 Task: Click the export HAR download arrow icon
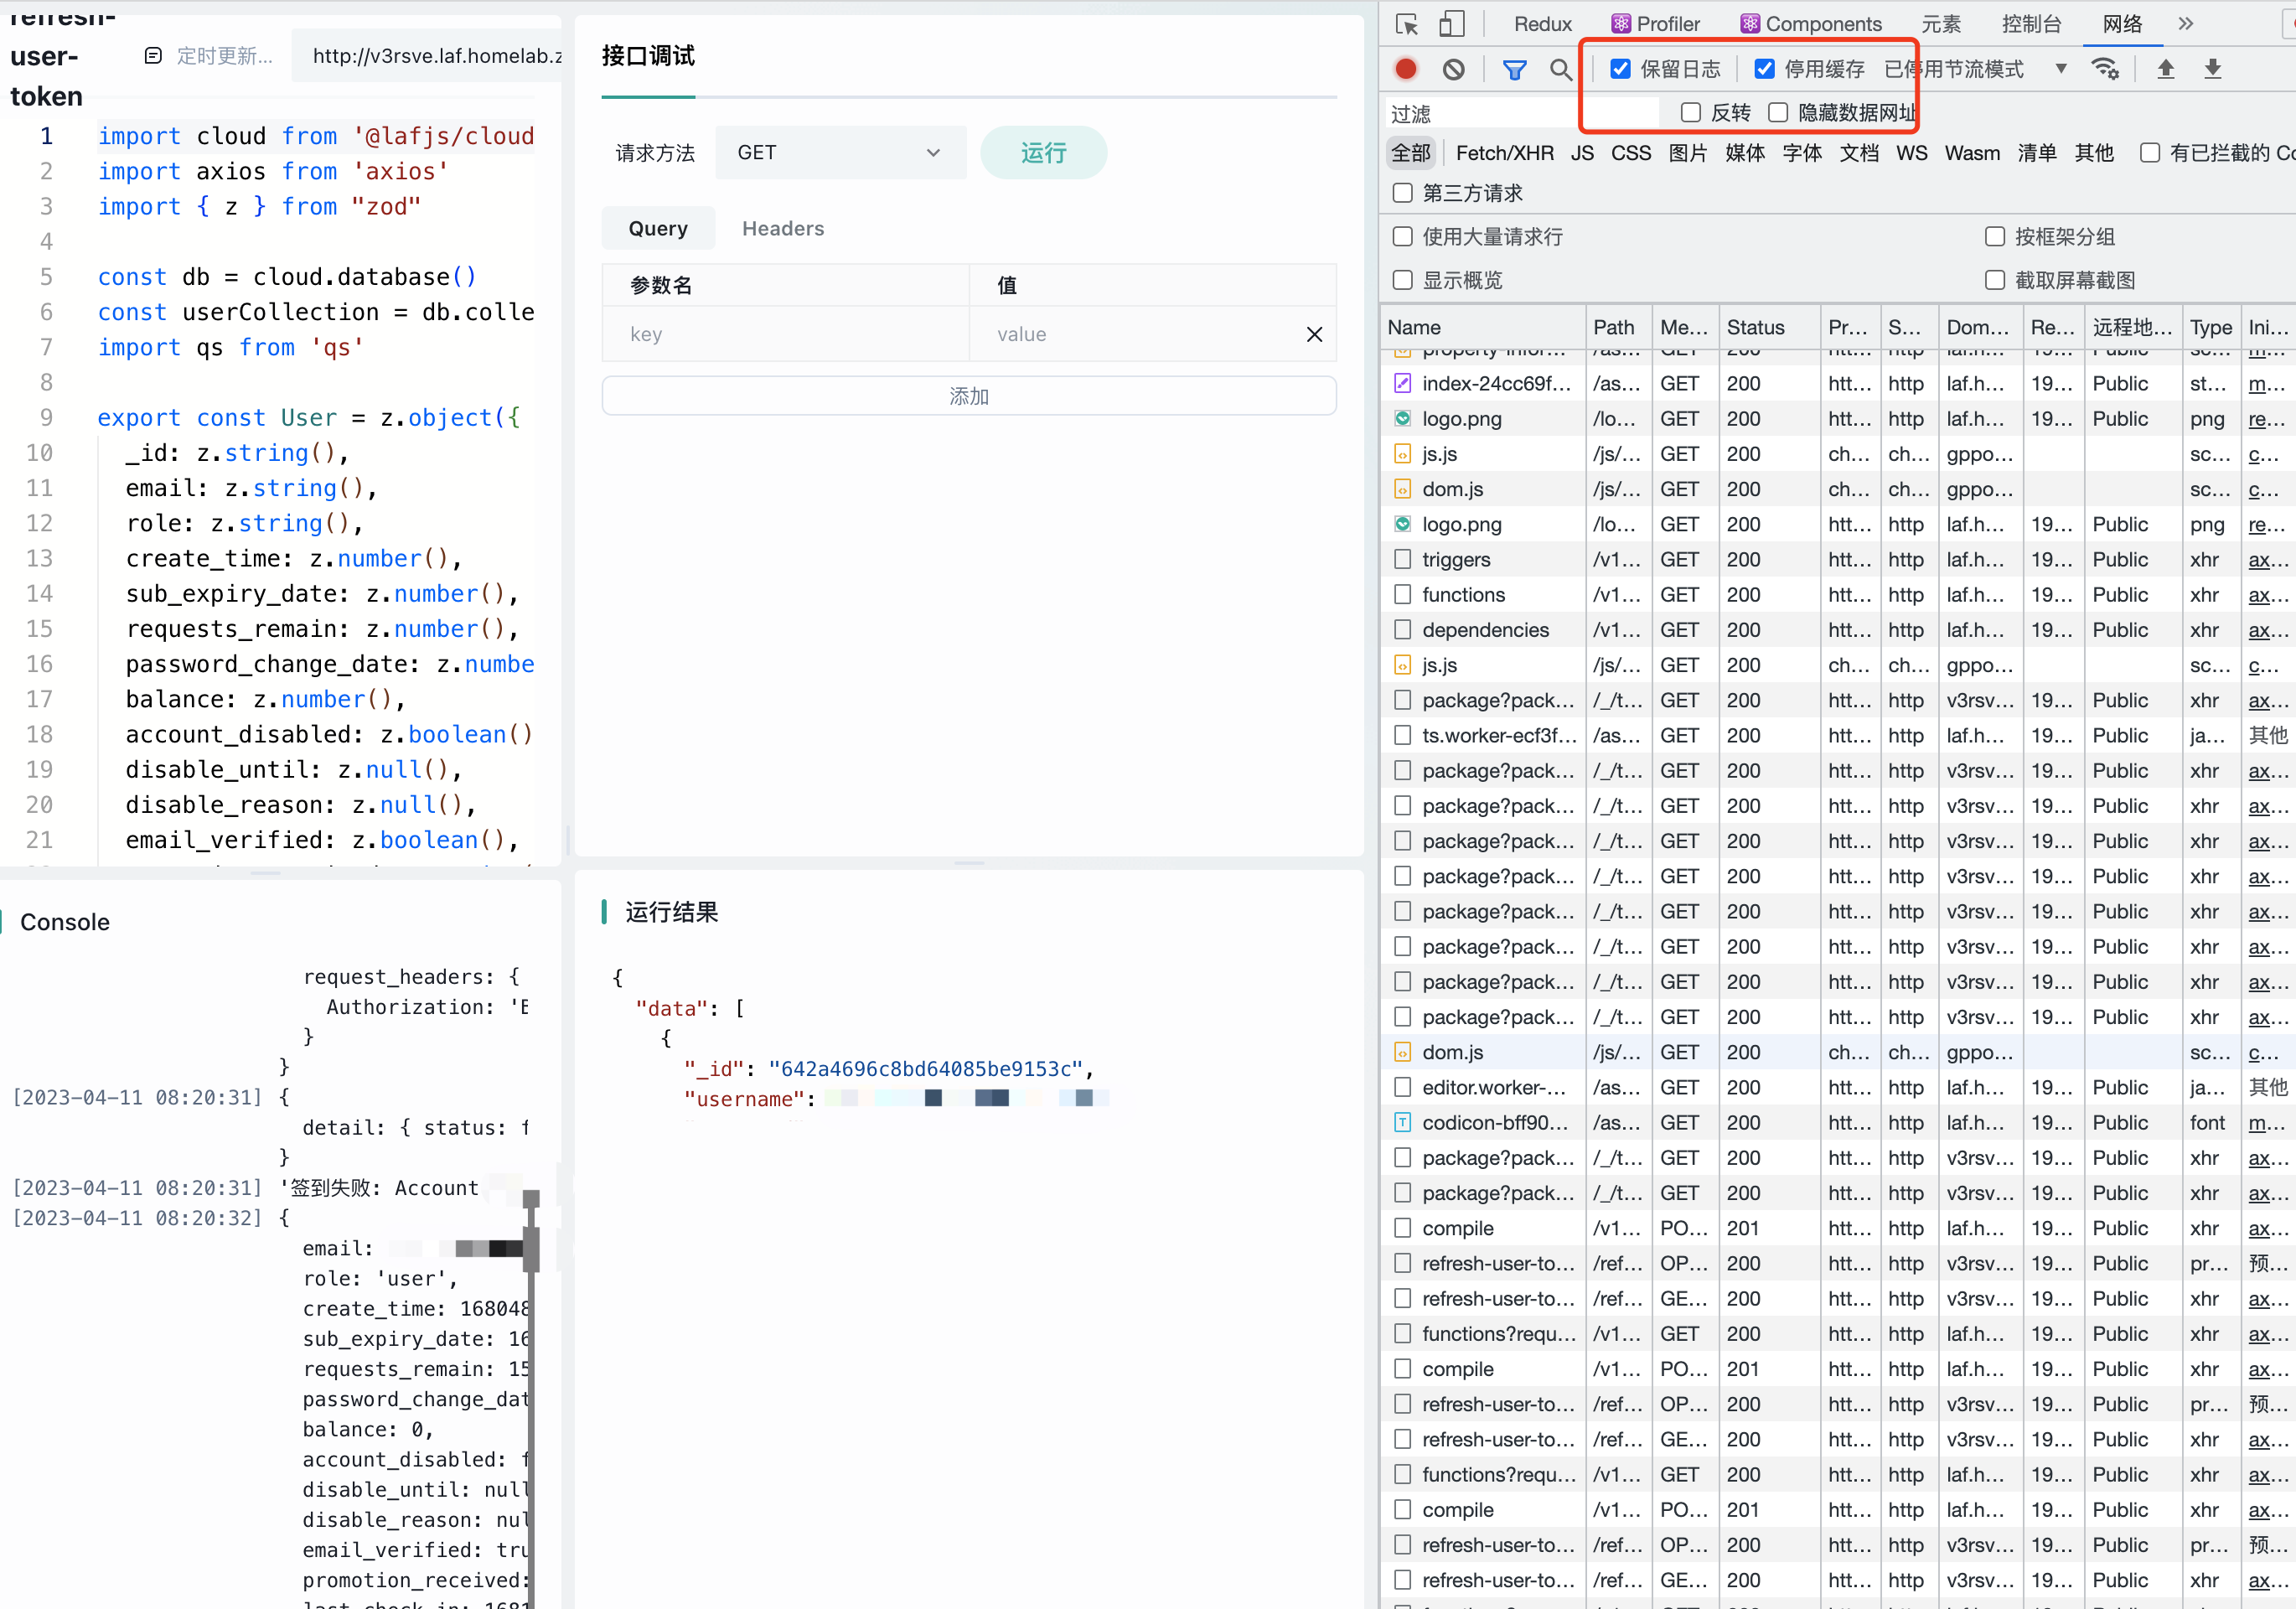click(x=2212, y=69)
